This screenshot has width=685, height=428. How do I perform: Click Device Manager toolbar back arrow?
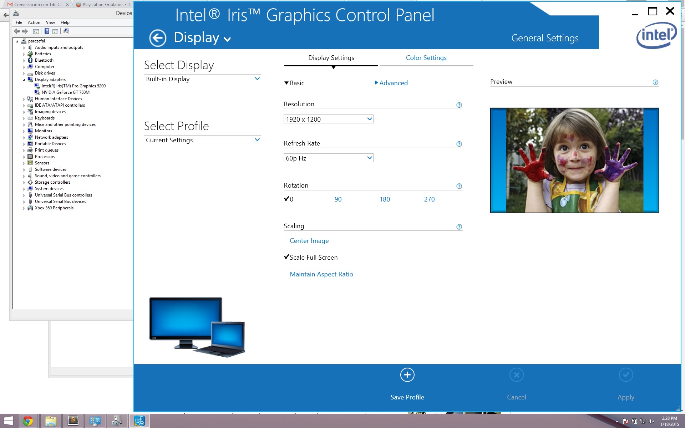17,31
